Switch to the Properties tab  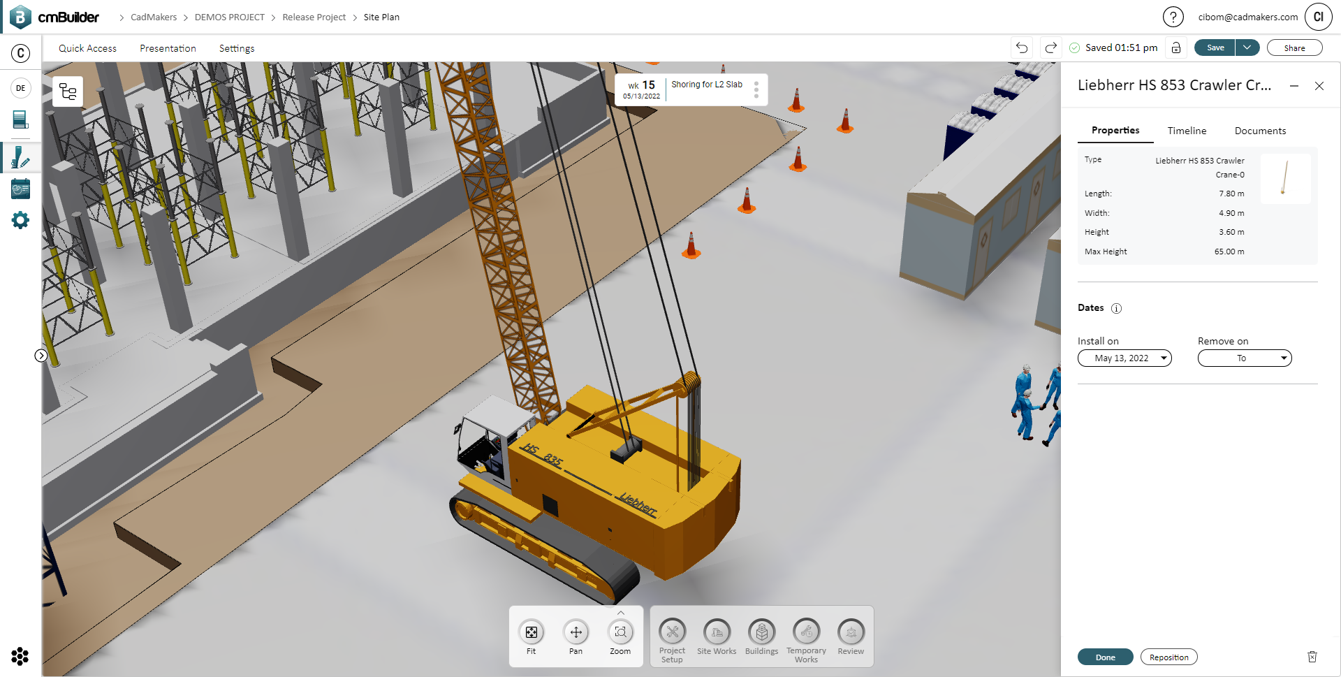point(1115,131)
